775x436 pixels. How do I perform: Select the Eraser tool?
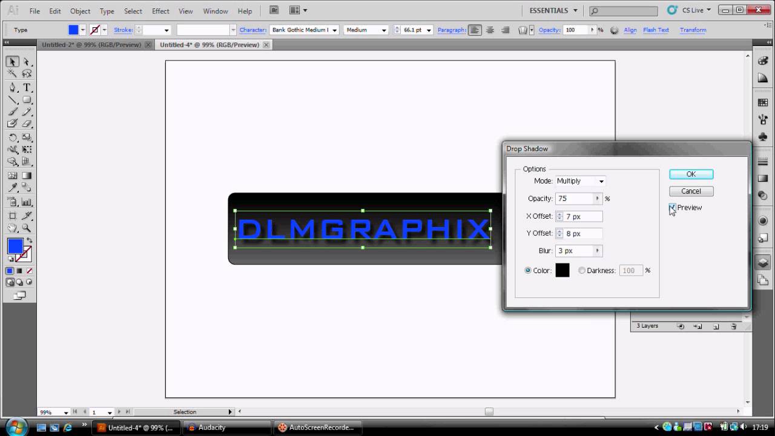[x=27, y=124]
